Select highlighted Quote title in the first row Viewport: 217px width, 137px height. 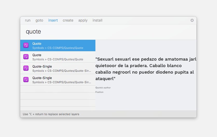tap(37, 44)
